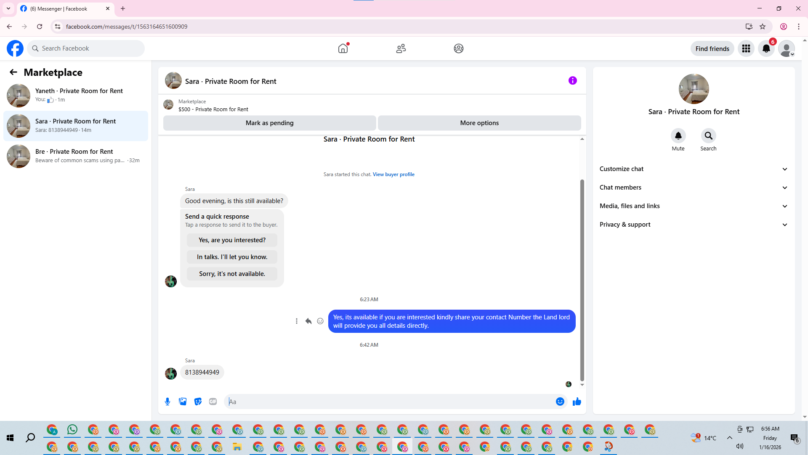Open the GIF picker
808x455 pixels.
click(213, 401)
